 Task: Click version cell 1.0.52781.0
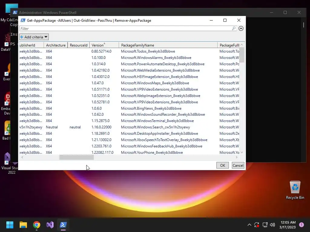(101, 102)
